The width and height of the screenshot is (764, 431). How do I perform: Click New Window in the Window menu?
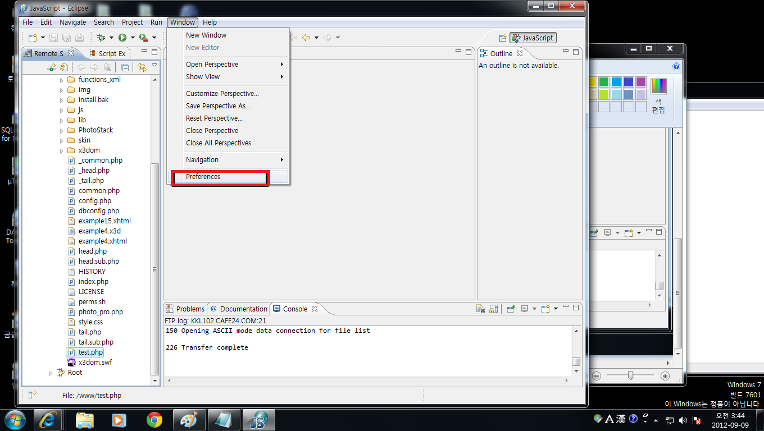click(229, 35)
